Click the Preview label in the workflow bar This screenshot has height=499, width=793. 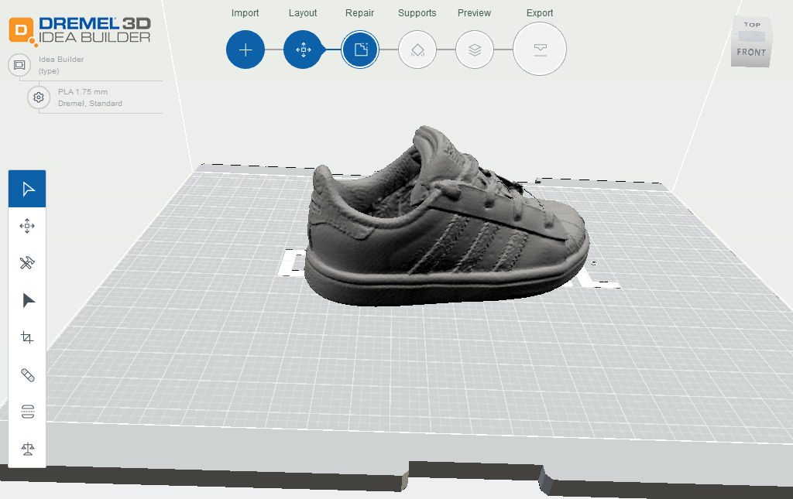click(474, 12)
